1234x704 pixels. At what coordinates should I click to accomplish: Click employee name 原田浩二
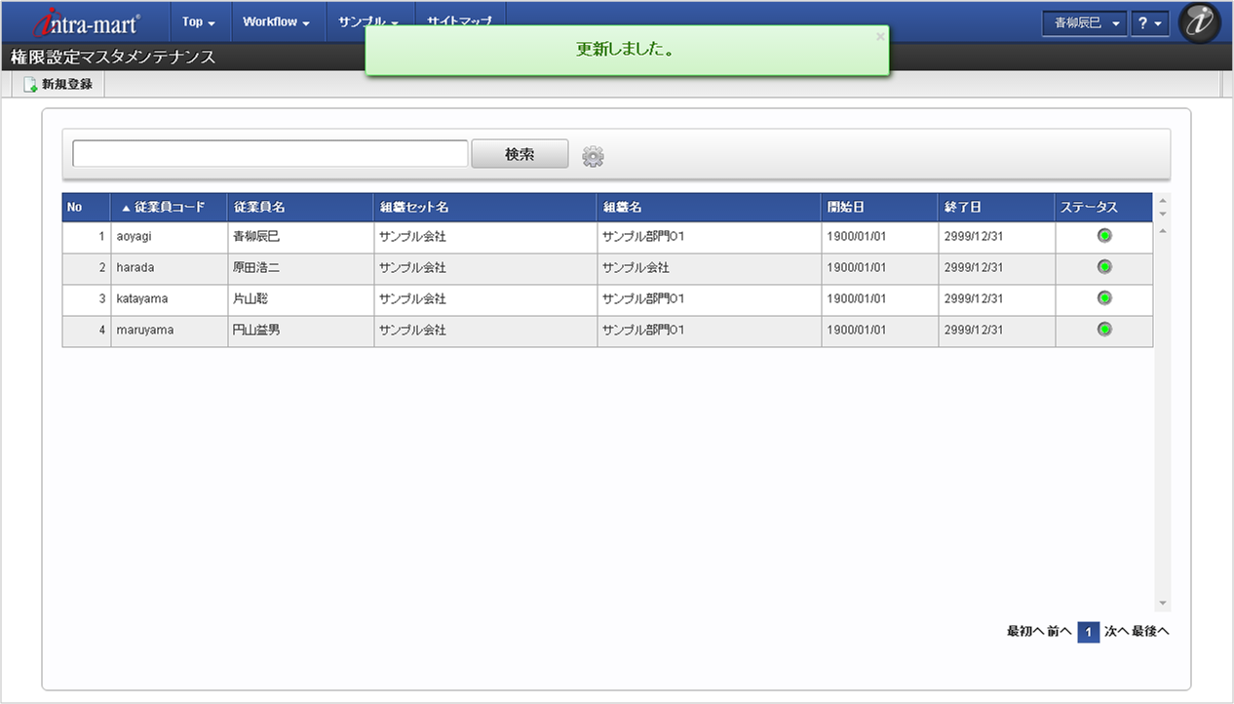tap(256, 268)
